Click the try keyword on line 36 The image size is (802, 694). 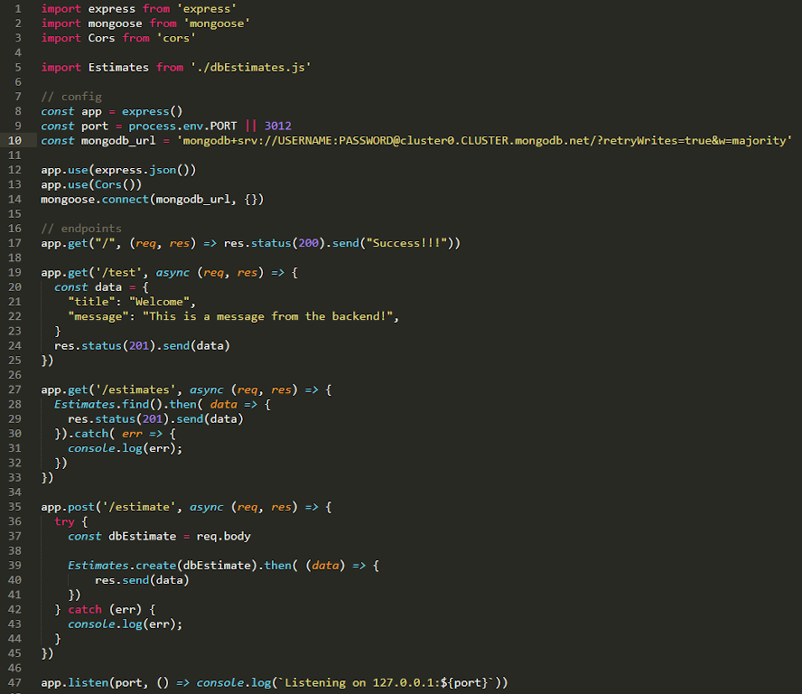(x=64, y=521)
